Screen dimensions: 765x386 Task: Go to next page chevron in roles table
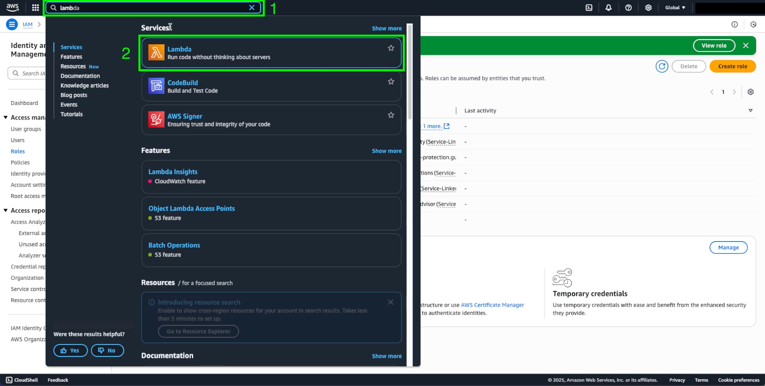click(x=734, y=92)
